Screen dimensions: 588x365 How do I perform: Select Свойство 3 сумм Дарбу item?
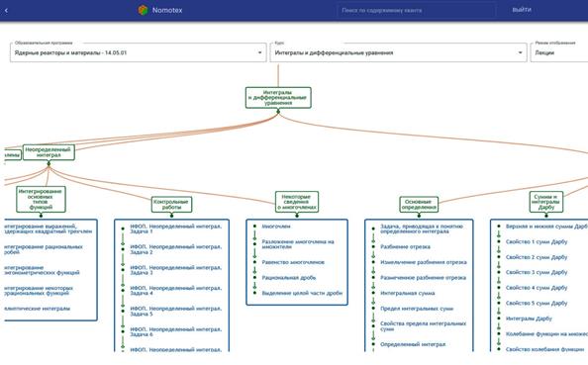pyautogui.click(x=537, y=272)
